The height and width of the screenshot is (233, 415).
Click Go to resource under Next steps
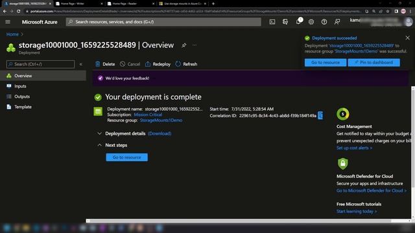pos(127,157)
